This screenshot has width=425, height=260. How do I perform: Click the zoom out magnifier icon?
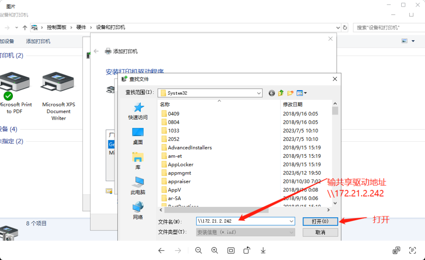(198, 250)
